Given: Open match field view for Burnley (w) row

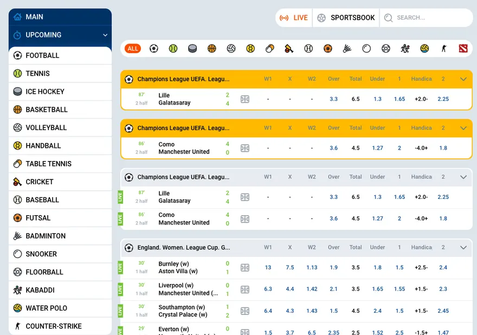Looking at the screenshot, I should pos(245,267).
